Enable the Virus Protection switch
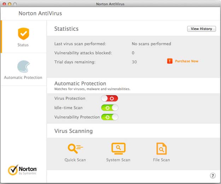The width and height of the screenshot is (221, 184). (110, 99)
